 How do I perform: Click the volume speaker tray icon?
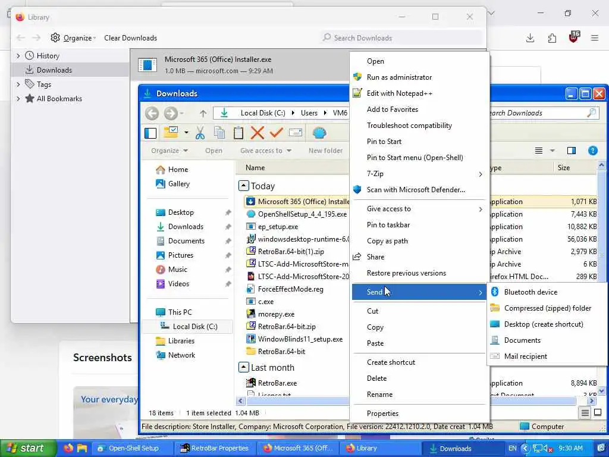(x=547, y=449)
